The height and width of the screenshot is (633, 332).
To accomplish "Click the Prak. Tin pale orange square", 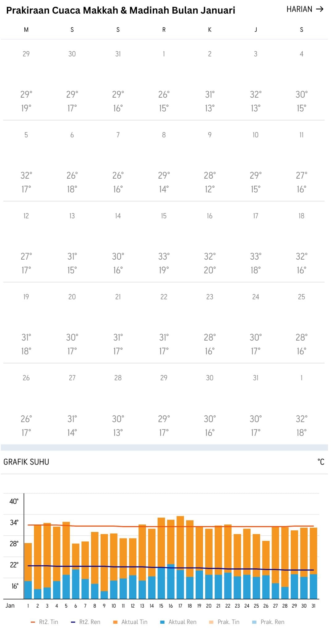I will 211,622.
